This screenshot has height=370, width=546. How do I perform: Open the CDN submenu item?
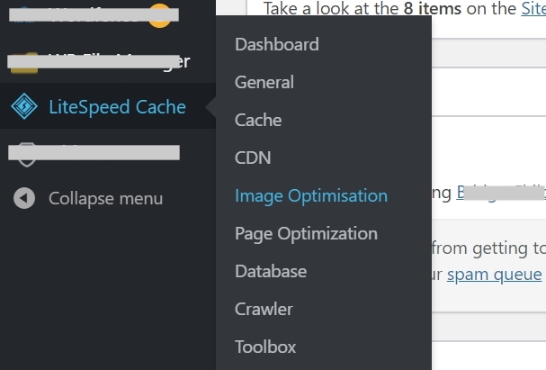pos(253,158)
